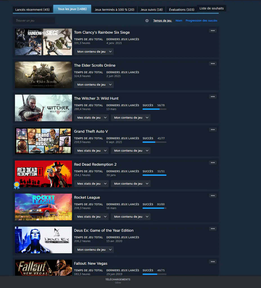Click the Grand Theft Auto V cover thumbnail
The image size is (261, 288).
coord(43,141)
